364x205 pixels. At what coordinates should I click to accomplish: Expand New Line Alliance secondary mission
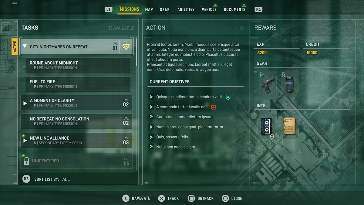25,141
